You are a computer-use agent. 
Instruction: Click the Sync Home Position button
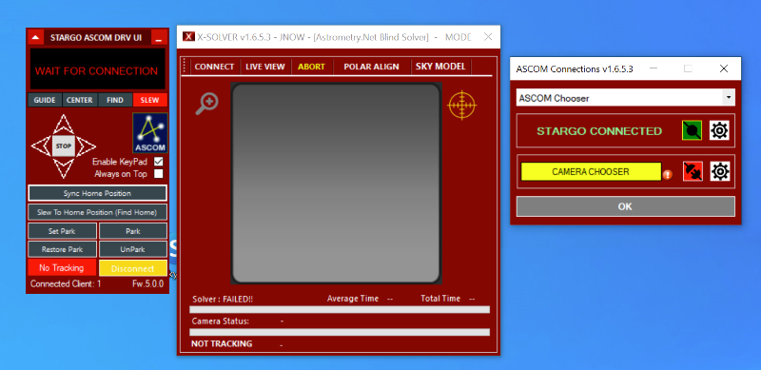click(x=97, y=193)
